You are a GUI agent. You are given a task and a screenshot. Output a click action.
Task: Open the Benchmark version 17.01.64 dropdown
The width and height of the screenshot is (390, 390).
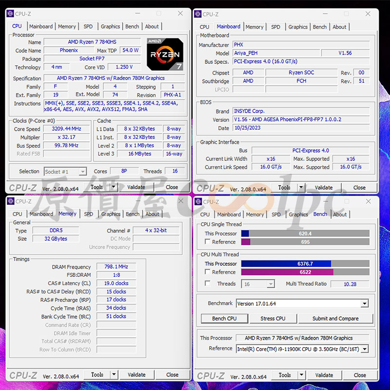pyautogui.click(x=302, y=303)
